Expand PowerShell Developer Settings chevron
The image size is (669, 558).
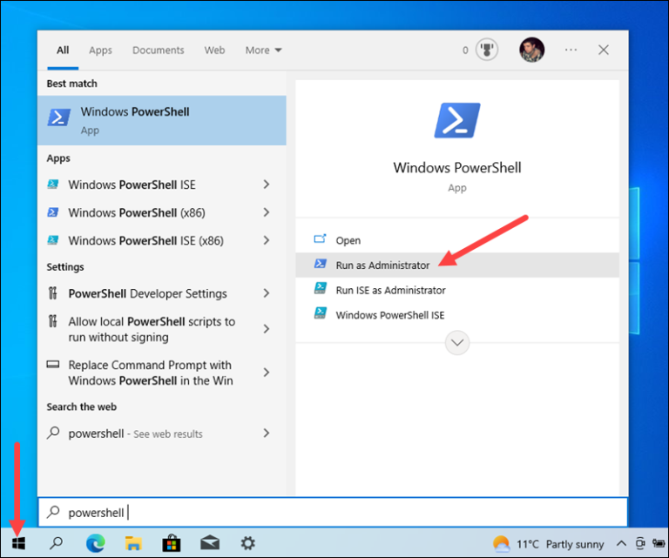267,293
